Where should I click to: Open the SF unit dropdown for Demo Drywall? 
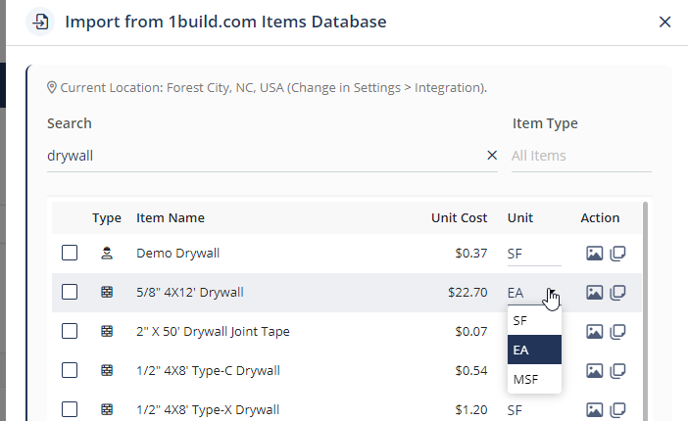point(534,254)
